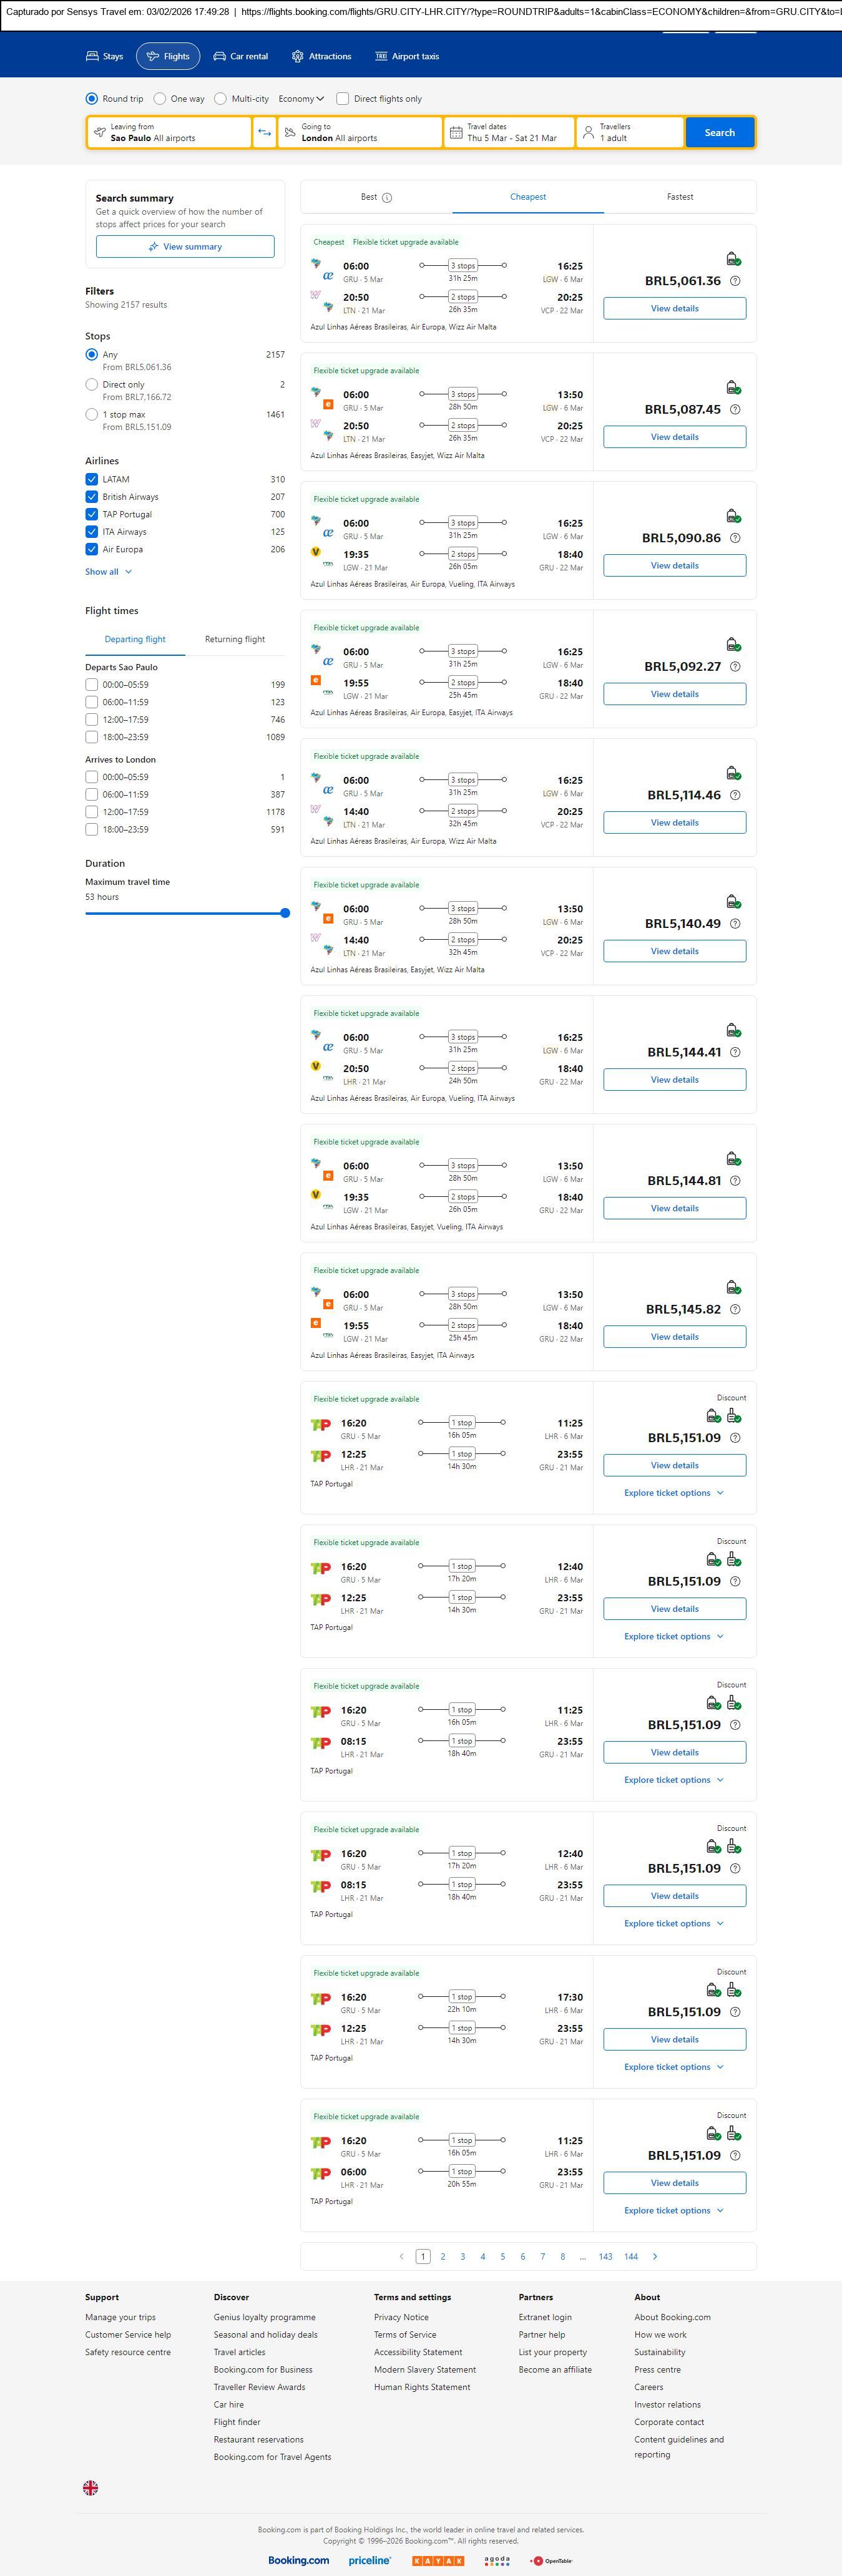Image resolution: width=842 pixels, height=2576 pixels.
Task: Click the next page arrow in pagination
Action: (x=655, y=2256)
